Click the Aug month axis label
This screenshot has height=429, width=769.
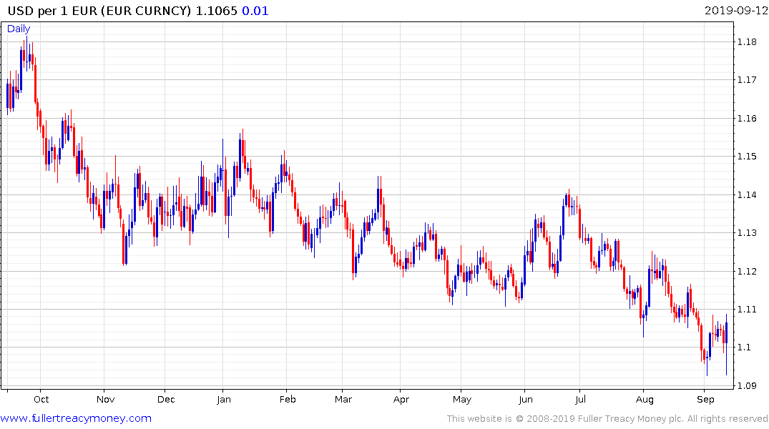click(x=645, y=400)
